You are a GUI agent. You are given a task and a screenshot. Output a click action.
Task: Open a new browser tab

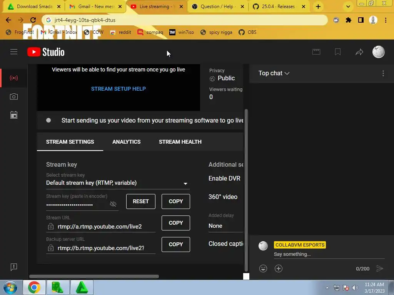[x=318, y=7]
